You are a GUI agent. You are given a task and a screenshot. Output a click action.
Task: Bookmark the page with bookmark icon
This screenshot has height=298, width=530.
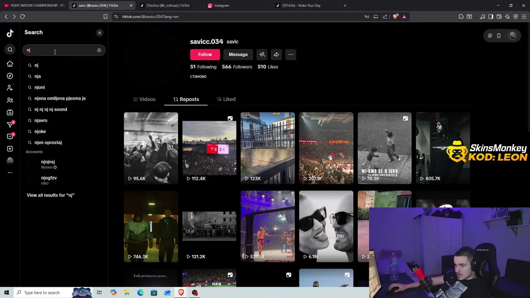[105, 17]
